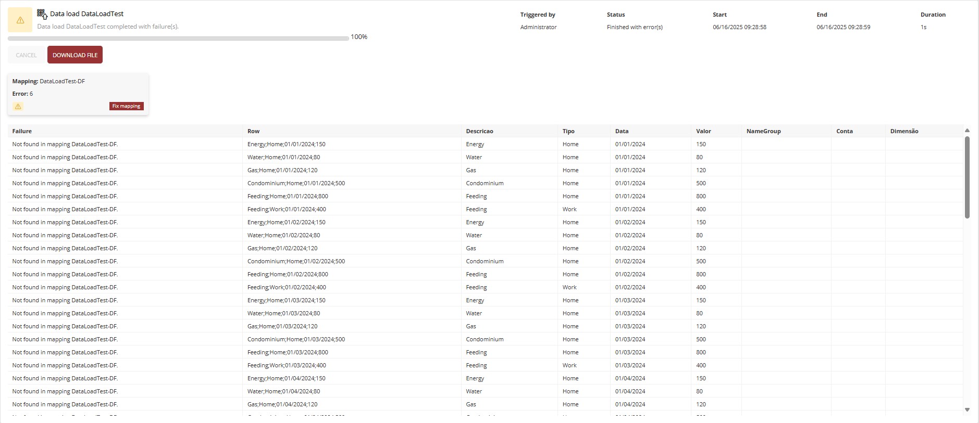The width and height of the screenshot is (979, 423).
Task: Click the row cell Condominium;Home;01/02/2024;500
Action: coord(352,261)
